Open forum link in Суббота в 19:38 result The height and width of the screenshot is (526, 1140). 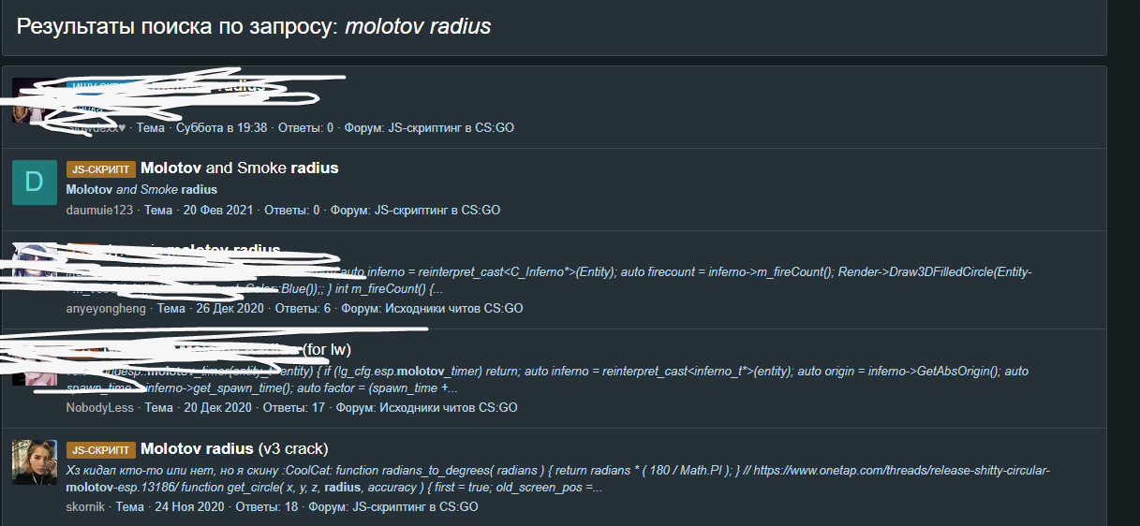pos(451,128)
